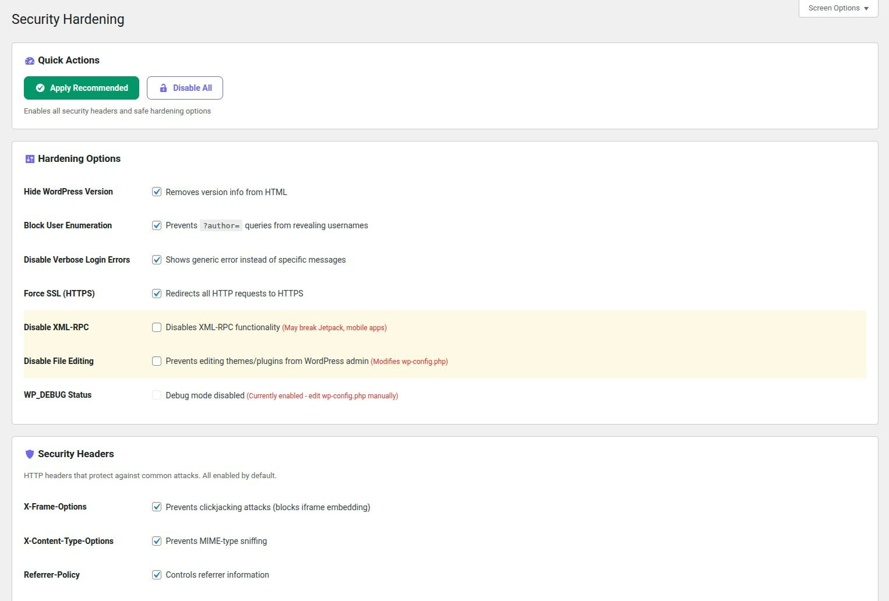This screenshot has height=601, width=889.
Task: Toggle Hide WordPress Version checkbox
Action: (x=157, y=192)
